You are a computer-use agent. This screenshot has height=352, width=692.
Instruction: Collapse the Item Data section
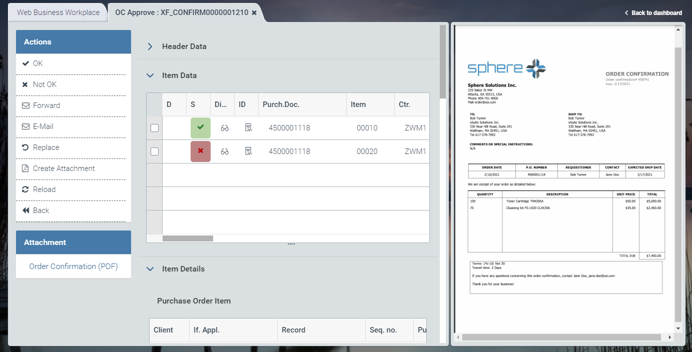tap(150, 75)
